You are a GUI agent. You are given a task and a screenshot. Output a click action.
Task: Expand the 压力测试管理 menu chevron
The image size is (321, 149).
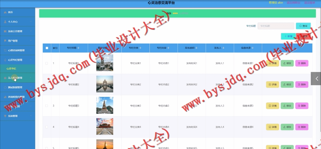coord(31,78)
